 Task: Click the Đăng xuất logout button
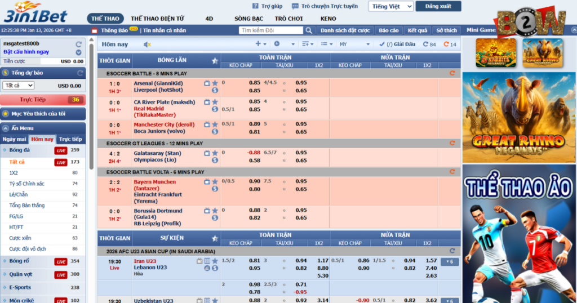(439, 6)
